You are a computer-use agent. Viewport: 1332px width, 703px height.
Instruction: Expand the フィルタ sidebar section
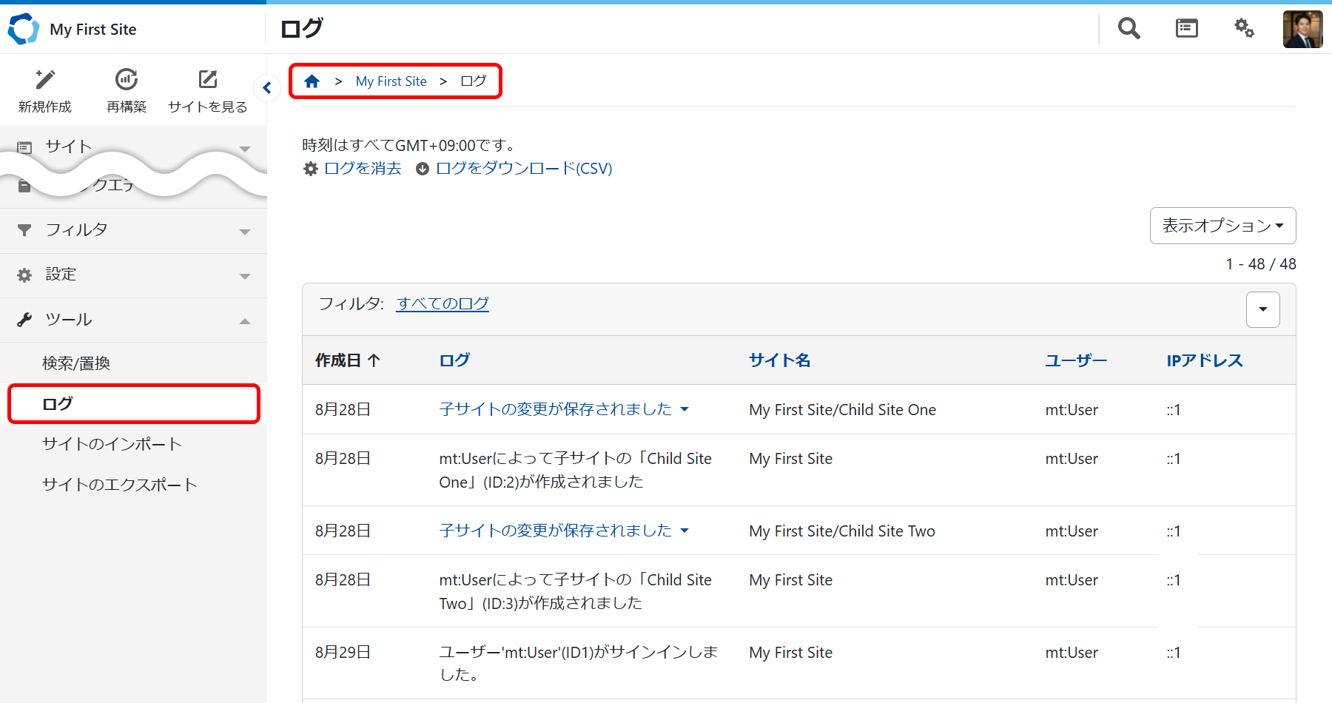click(x=133, y=231)
